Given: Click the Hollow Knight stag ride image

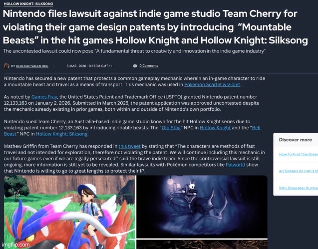Looking at the screenshot, I should pyautogui.click(x=202, y=207).
